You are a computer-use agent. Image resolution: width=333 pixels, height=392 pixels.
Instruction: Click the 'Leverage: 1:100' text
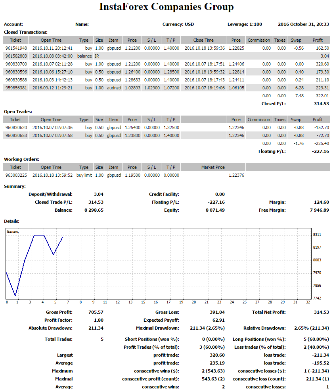pyautogui.click(x=245, y=24)
